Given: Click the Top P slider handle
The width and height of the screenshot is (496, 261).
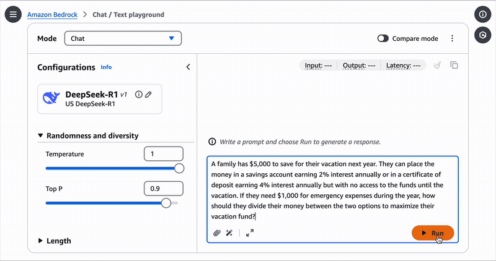Looking at the screenshot, I should 166,203.
